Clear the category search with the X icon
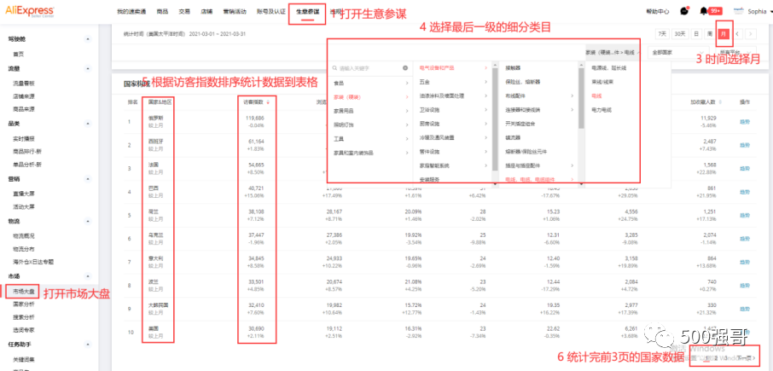Viewport: 773px width, 371px height. point(405,68)
